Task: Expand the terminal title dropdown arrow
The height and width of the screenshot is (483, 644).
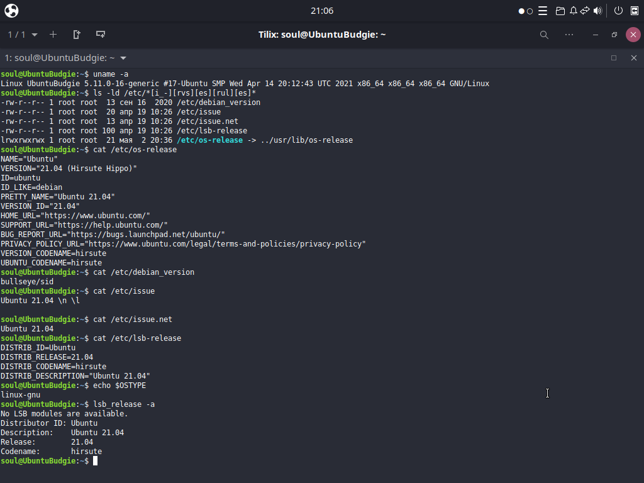Action: pos(123,58)
